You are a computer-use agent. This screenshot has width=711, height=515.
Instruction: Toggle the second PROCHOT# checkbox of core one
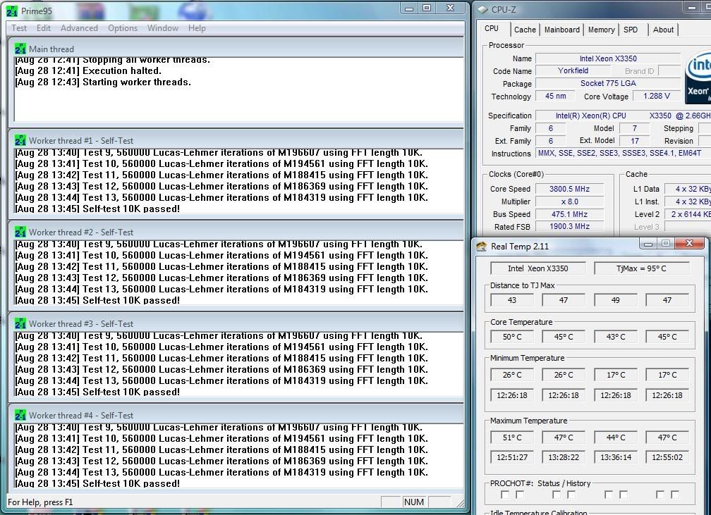520,495
